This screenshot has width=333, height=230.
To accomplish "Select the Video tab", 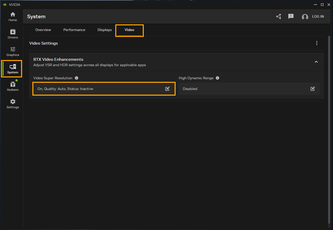I will point(129,30).
